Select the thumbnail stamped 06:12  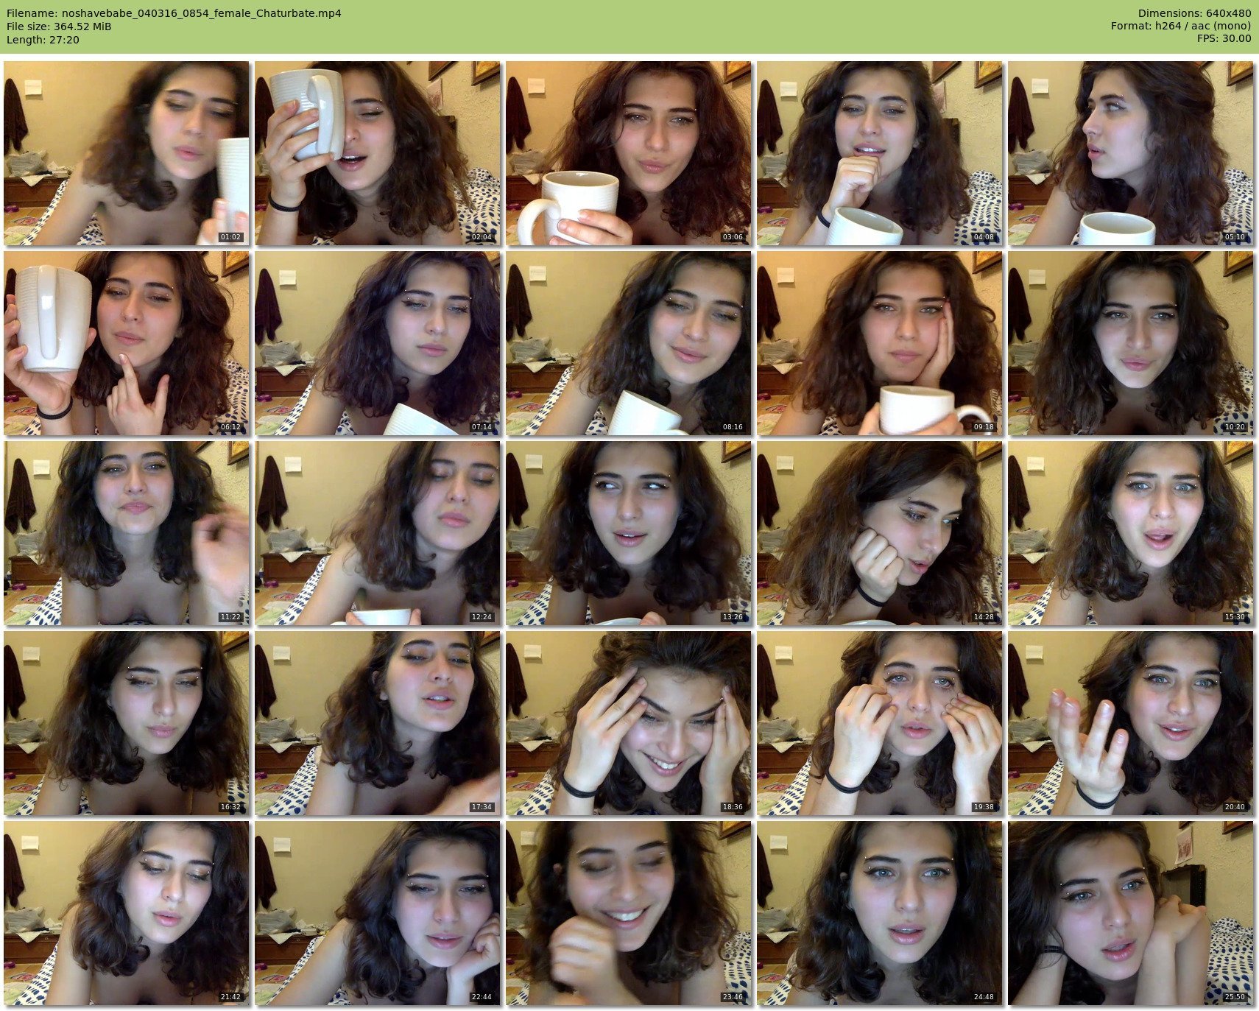coord(127,343)
